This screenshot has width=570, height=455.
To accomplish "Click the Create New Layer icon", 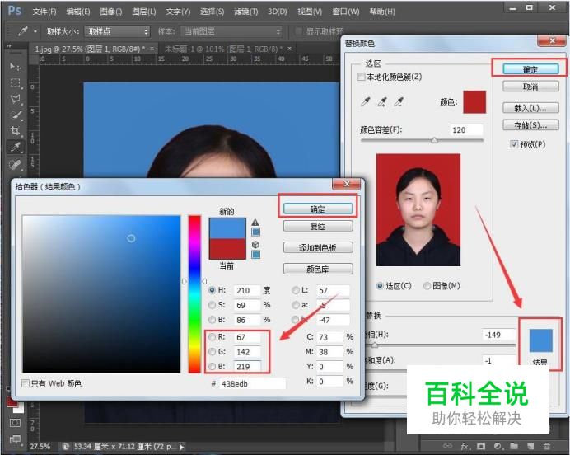I will (x=530, y=446).
